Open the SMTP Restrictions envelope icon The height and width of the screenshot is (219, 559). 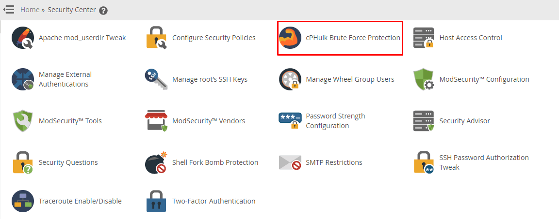click(x=290, y=162)
